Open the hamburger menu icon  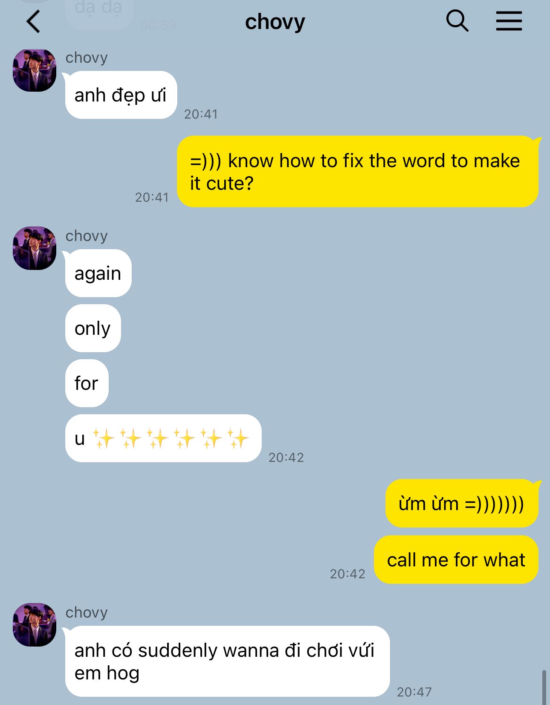[509, 21]
